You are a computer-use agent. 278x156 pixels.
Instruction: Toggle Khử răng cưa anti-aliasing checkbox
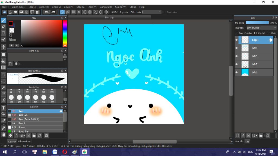[x=112, y=12]
